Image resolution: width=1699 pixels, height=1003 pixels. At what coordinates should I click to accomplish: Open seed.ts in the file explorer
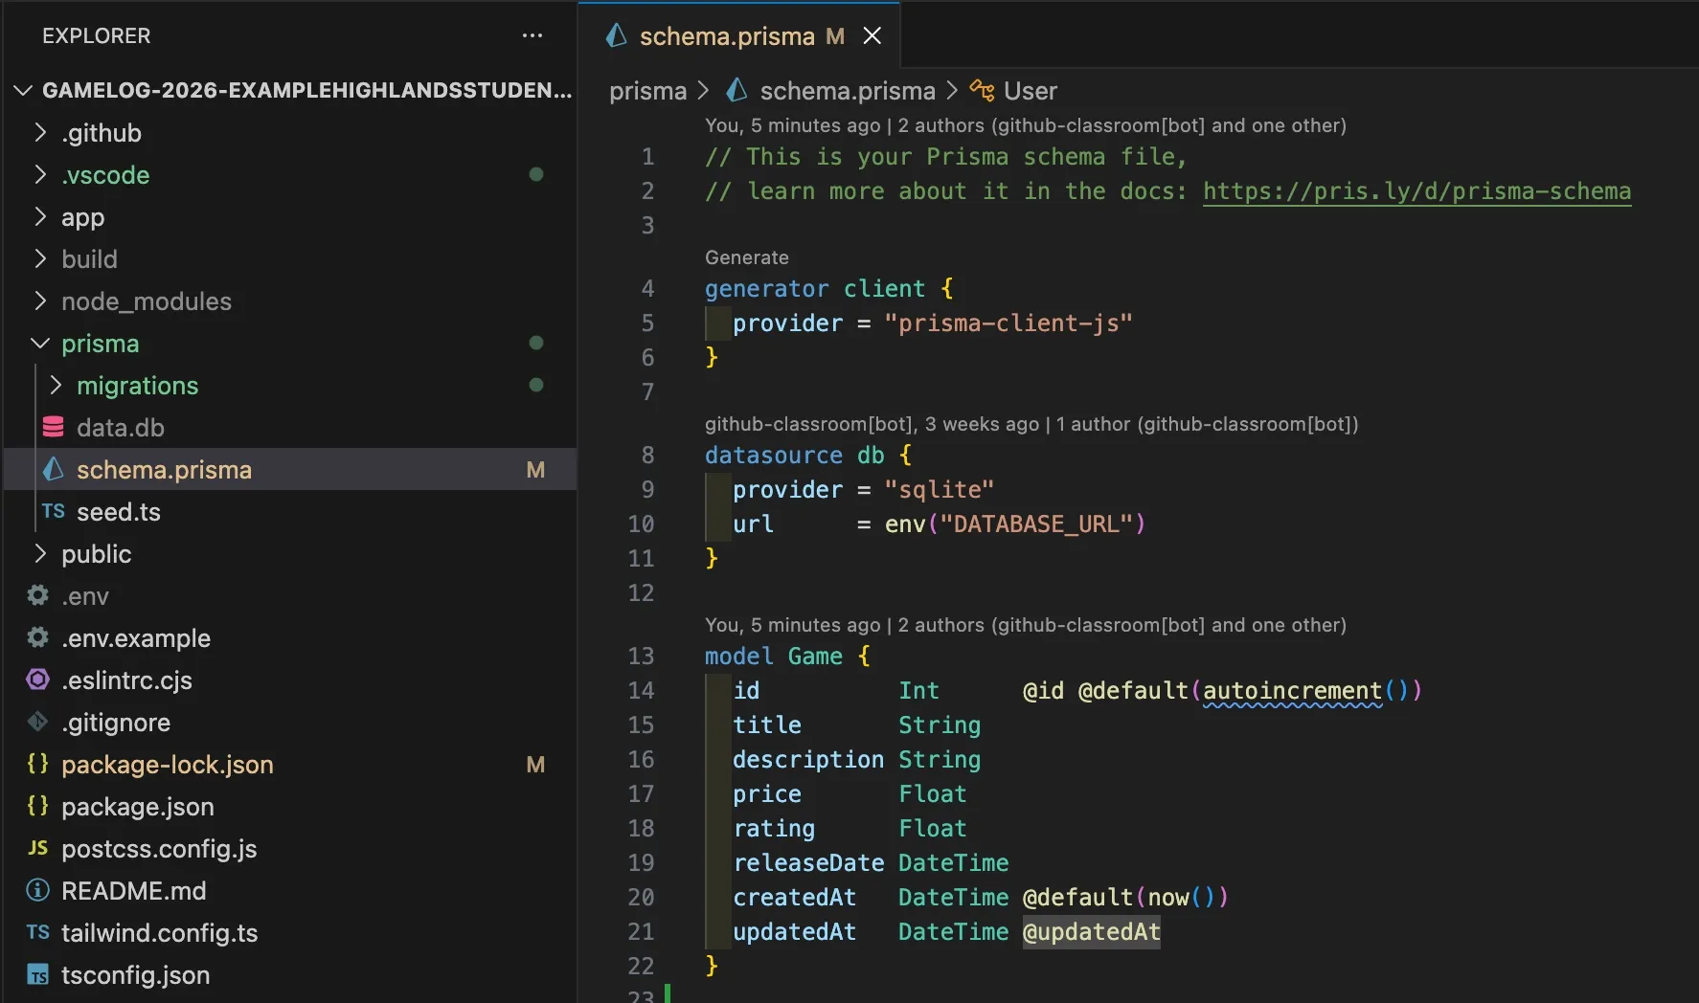tap(119, 512)
